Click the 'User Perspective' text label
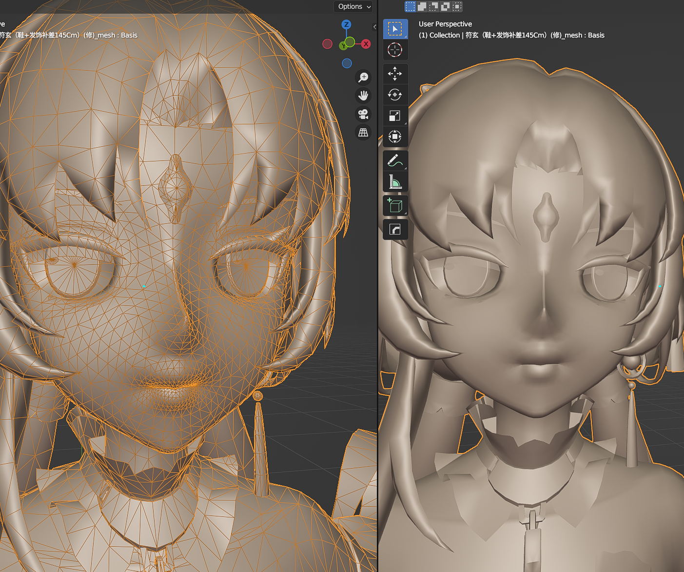The width and height of the screenshot is (684, 572). point(445,24)
